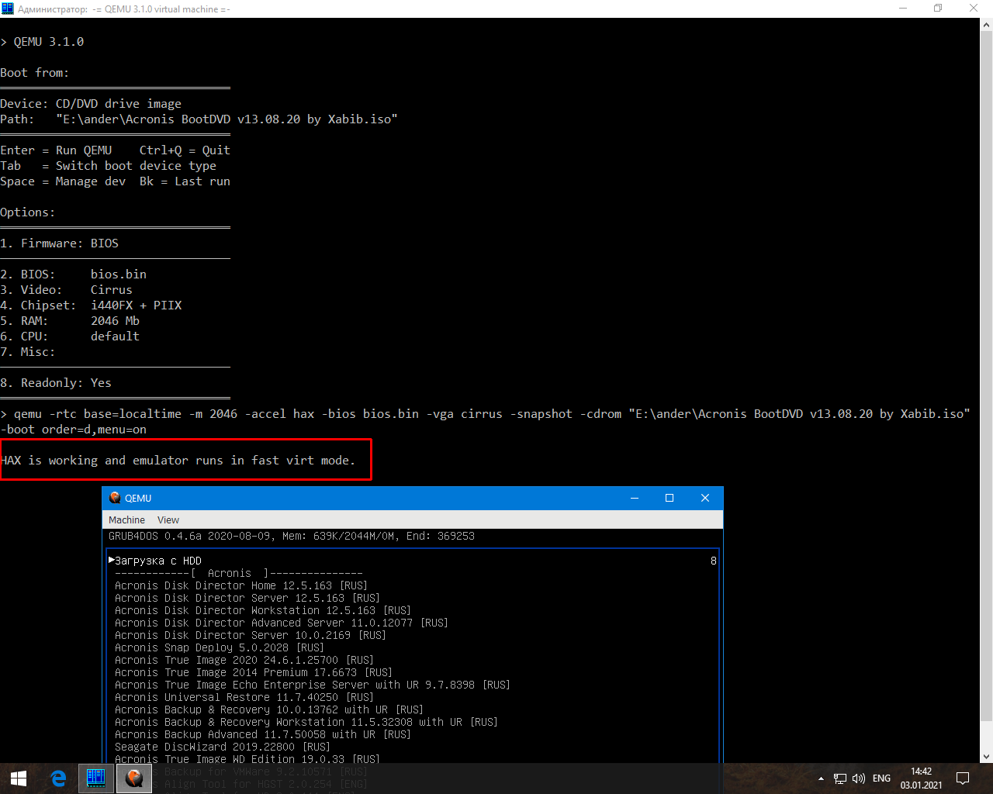The image size is (993, 794).
Task: Click the '7. Misc:' option line
Action: coord(28,352)
